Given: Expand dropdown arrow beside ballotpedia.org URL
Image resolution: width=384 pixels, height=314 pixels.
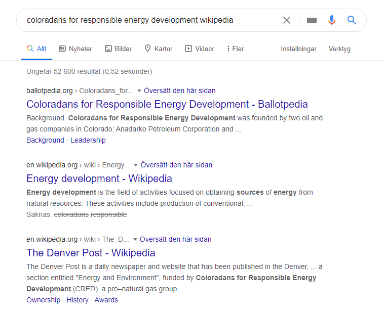Looking at the screenshot, I should (x=139, y=91).
